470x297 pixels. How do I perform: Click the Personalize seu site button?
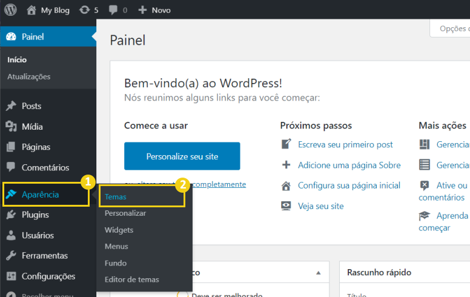182,156
